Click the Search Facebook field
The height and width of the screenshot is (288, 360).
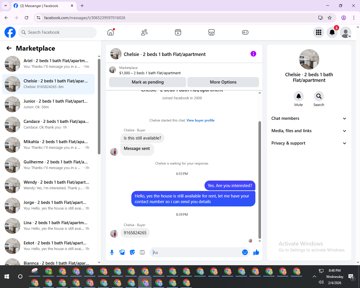point(57,32)
